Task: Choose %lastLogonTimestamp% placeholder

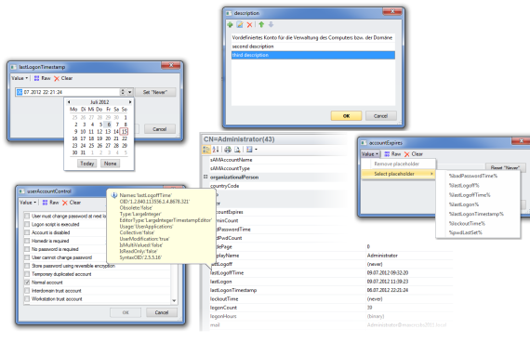Action: (x=476, y=214)
